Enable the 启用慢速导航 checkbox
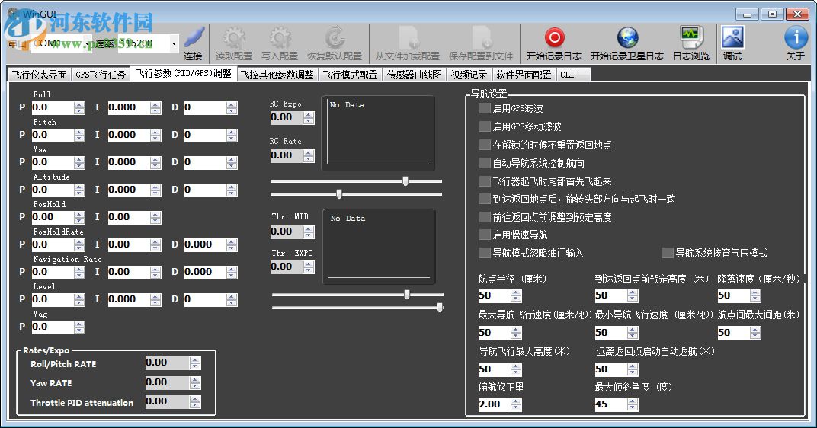Viewport: 817px width, 428px height. coord(485,235)
